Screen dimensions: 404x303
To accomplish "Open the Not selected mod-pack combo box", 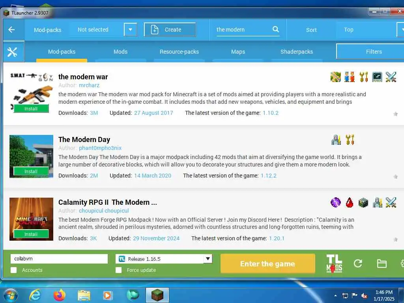I will 104,30.
